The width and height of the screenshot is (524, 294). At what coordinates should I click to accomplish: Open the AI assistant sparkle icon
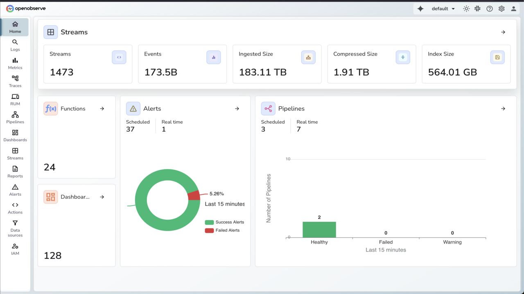pos(420,9)
